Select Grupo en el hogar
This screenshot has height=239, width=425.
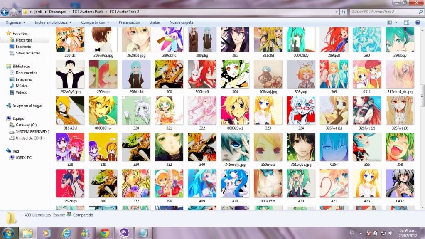pos(27,105)
